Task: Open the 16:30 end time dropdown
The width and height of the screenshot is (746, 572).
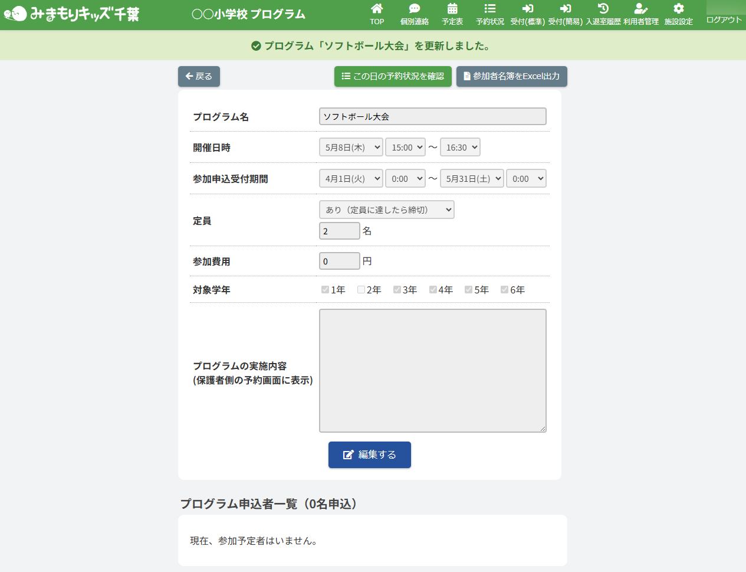Action: coord(460,148)
